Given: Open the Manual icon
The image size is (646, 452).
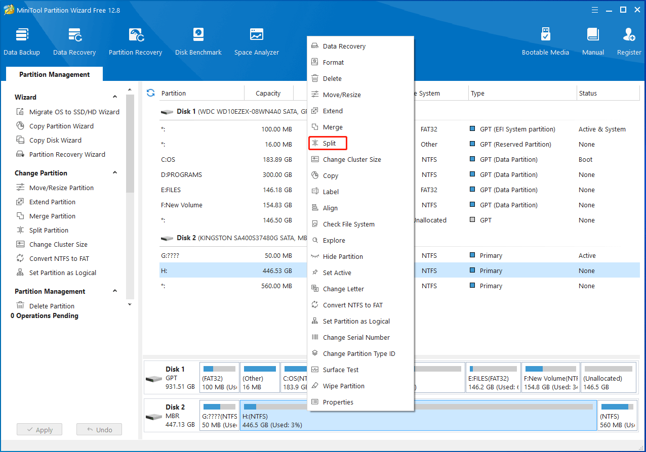Looking at the screenshot, I should pos(593,35).
